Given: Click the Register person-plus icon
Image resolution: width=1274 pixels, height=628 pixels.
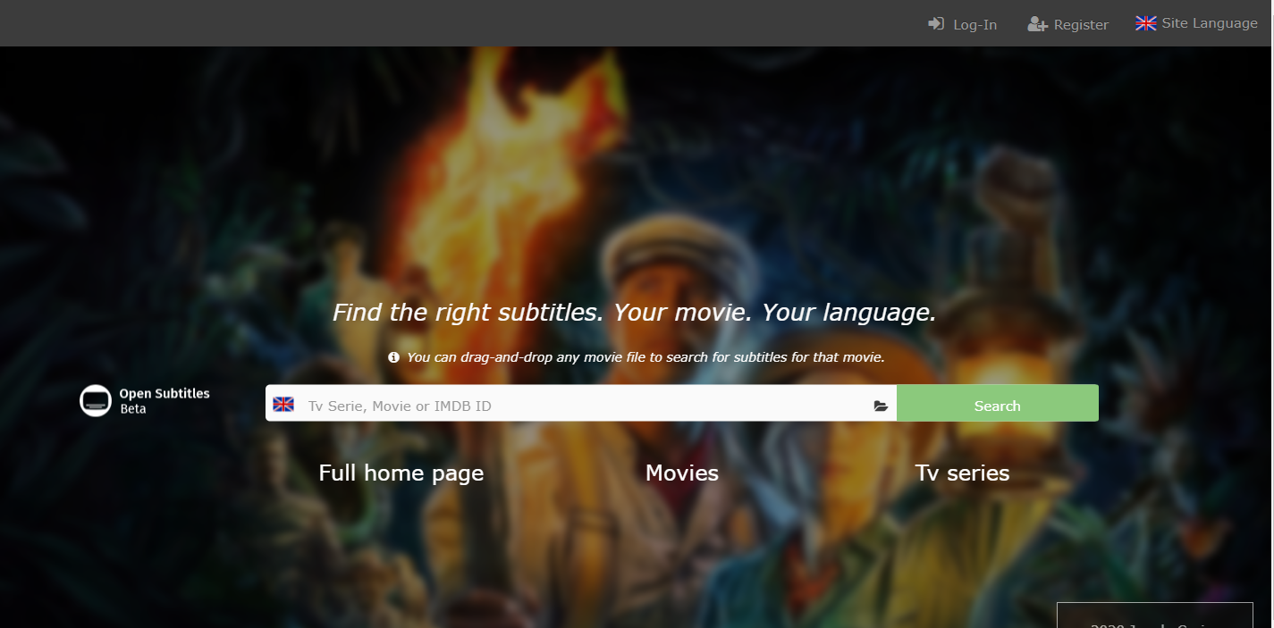Looking at the screenshot, I should click(1037, 24).
